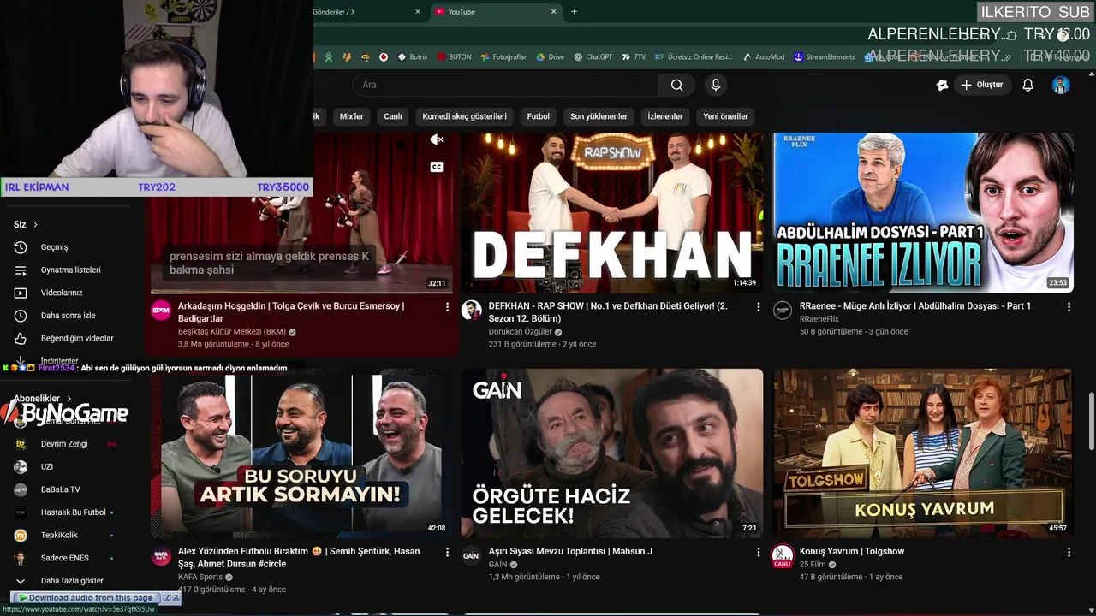Open the Devrim Zengi channel avatar
Viewport: 1096px width, 616px height.
pos(21,444)
